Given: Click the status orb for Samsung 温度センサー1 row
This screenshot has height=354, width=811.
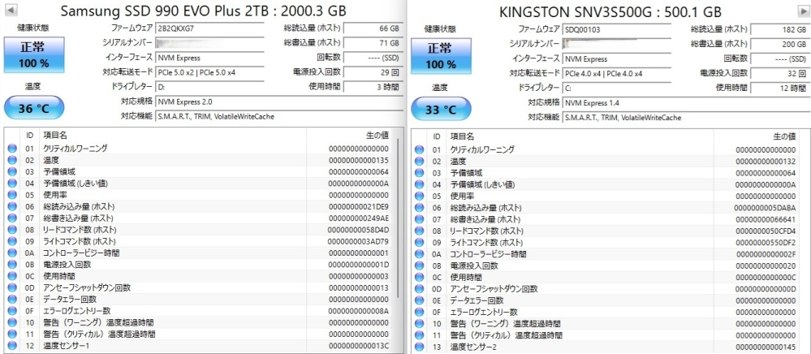Looking at the screenshot, I should point(12,346).
